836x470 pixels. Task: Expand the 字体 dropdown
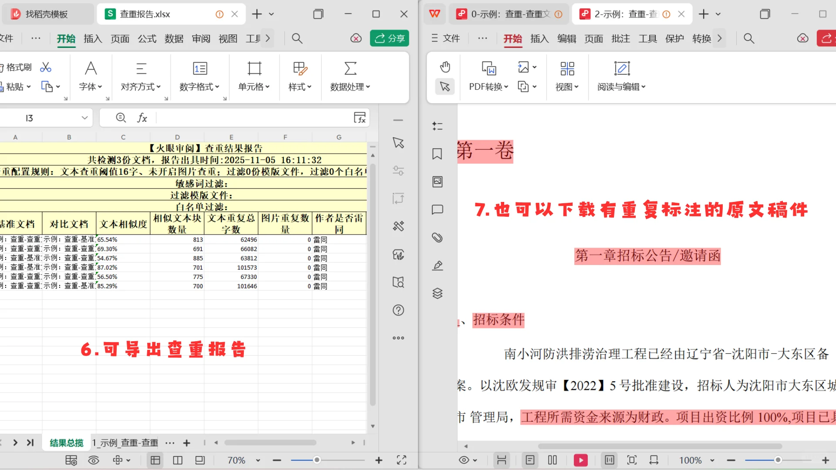pyautogui.click(x=91, y=86)
